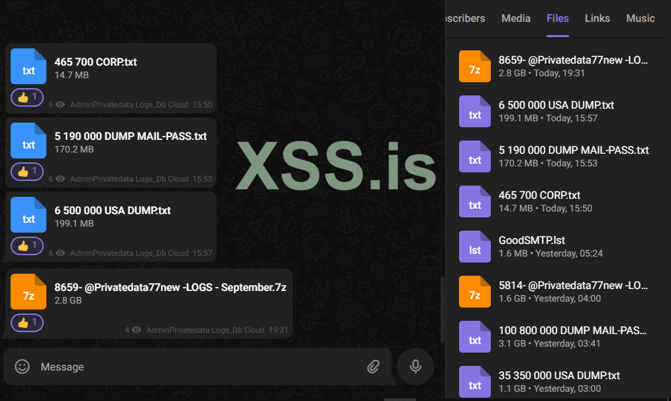Click '3.1 GB • Yesterday, 03:41' detail
671x401 pixels.
coord(550,343)
